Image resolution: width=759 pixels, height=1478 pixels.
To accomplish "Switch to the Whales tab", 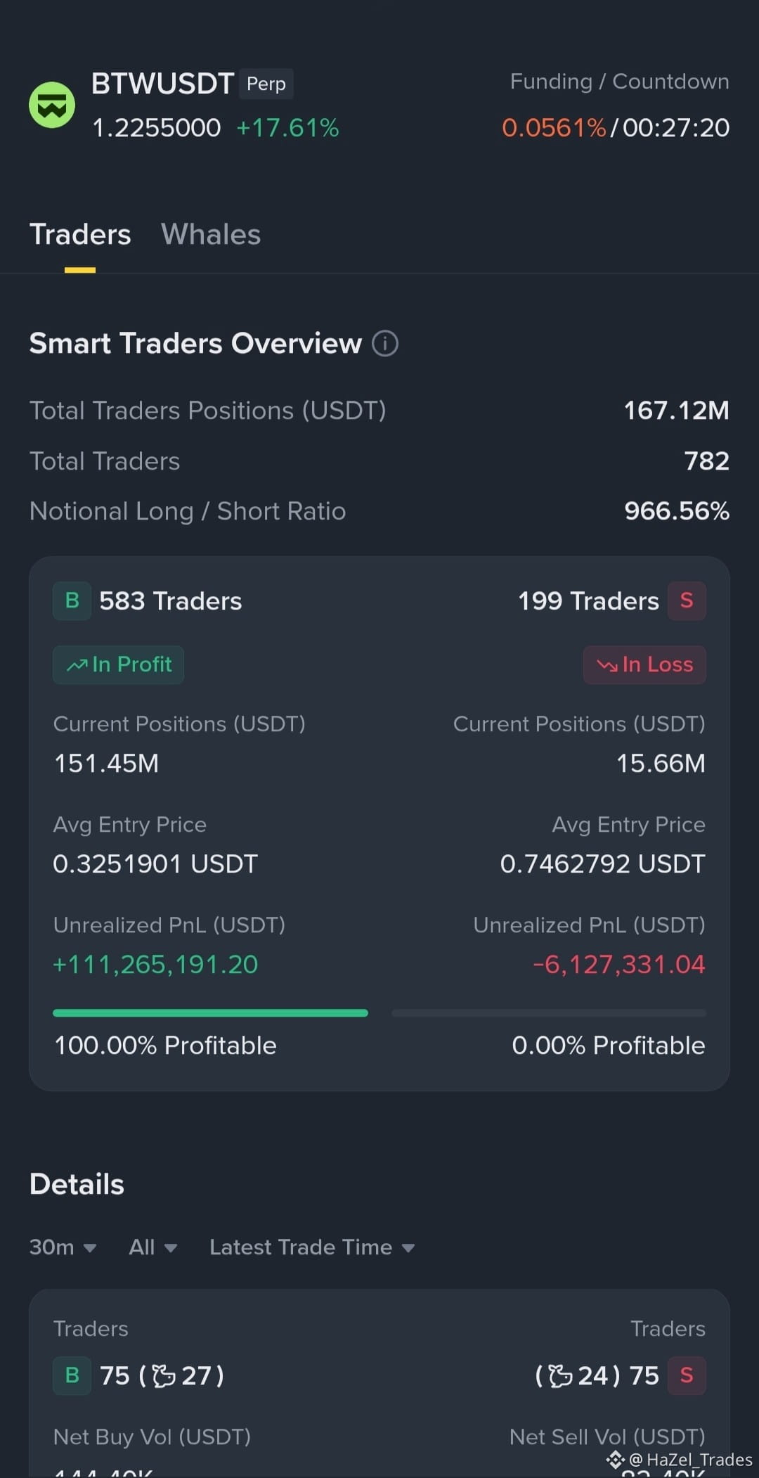I will (211, 234).
